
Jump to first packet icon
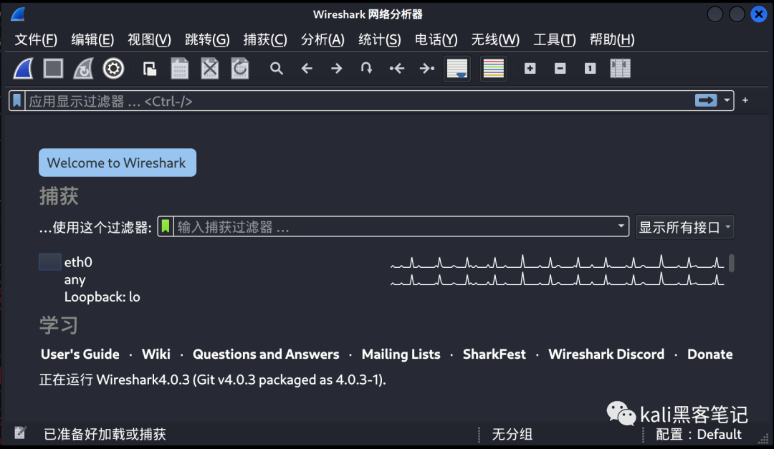coord(396,68)
